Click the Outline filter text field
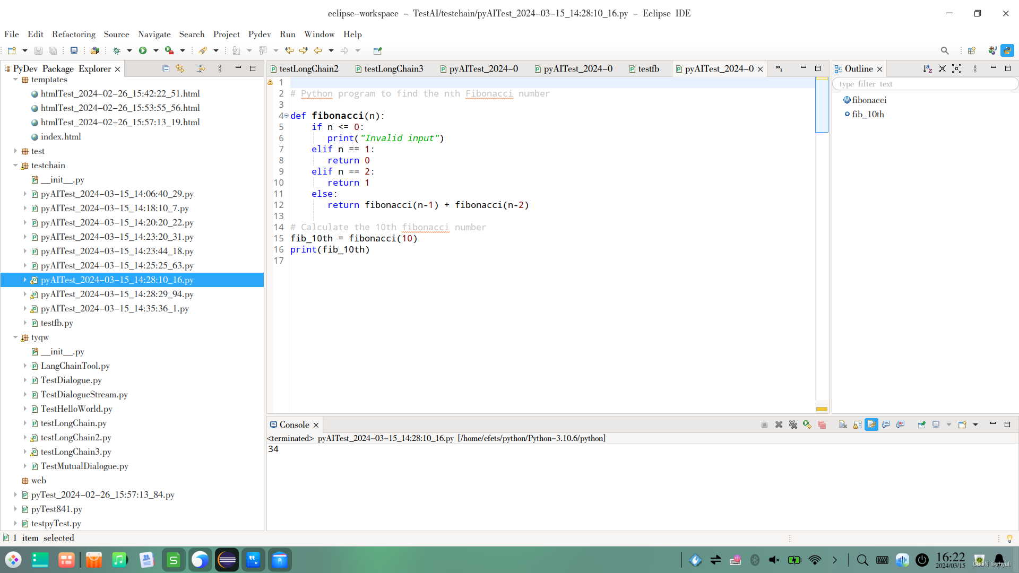Image resolution: width=1019 pixels, height=573 pixels. (925, 84)
